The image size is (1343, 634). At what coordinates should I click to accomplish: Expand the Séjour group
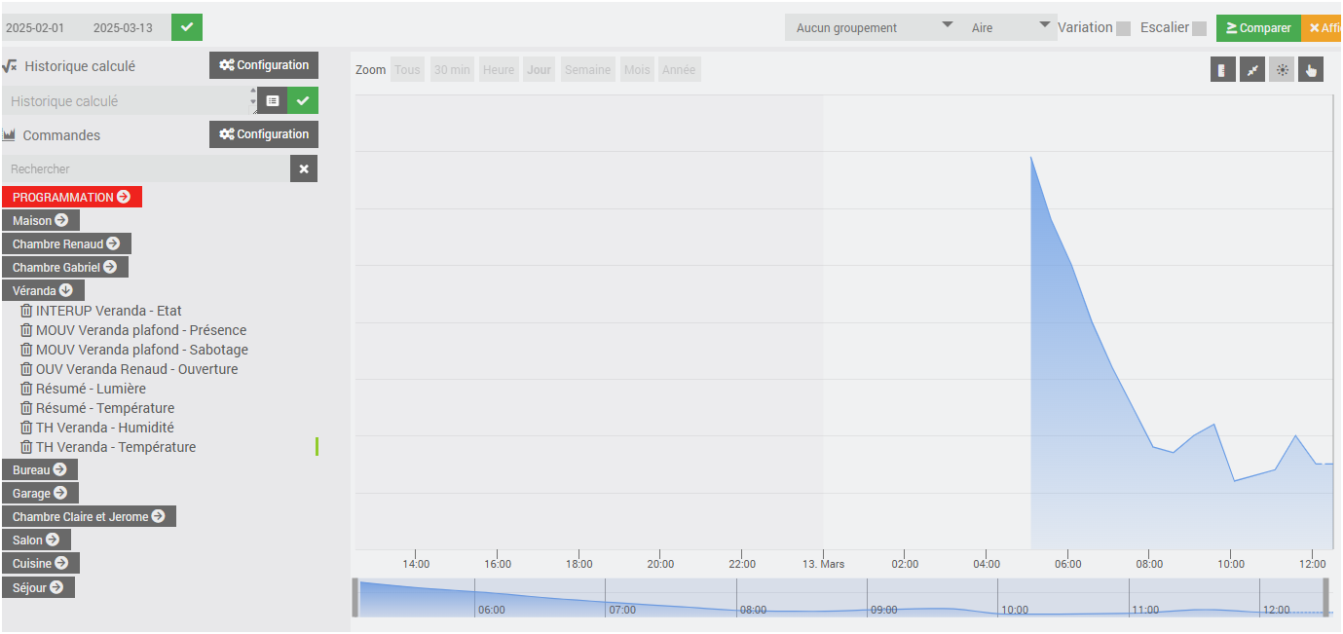38,587
